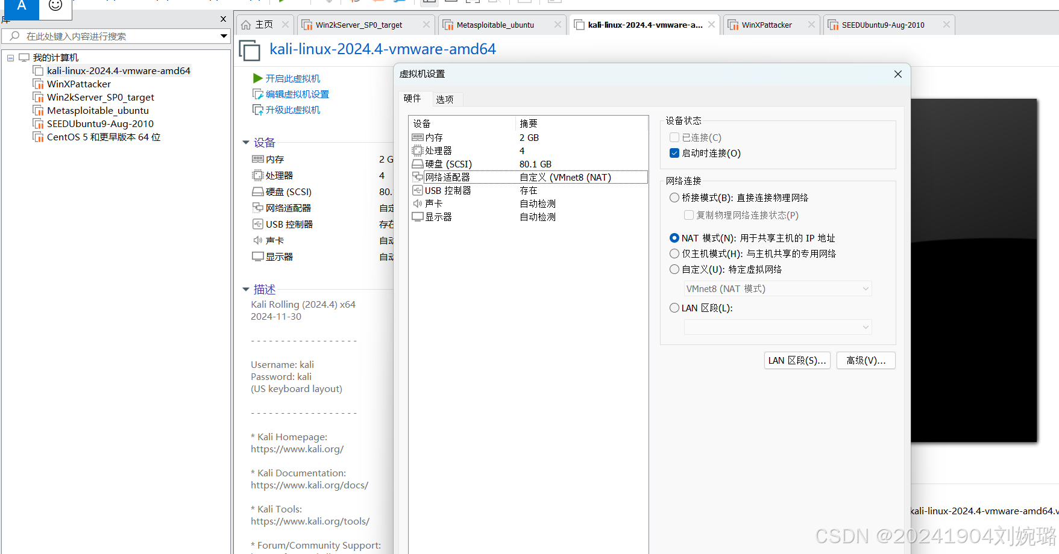
Task: Collapse the 设备 devices section
Action: [246, 143]
